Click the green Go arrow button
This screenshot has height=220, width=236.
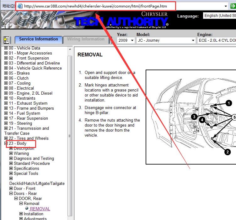click(233, 6)
